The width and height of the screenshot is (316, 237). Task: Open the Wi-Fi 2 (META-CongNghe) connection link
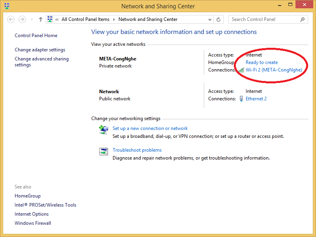tap(274, 70)
